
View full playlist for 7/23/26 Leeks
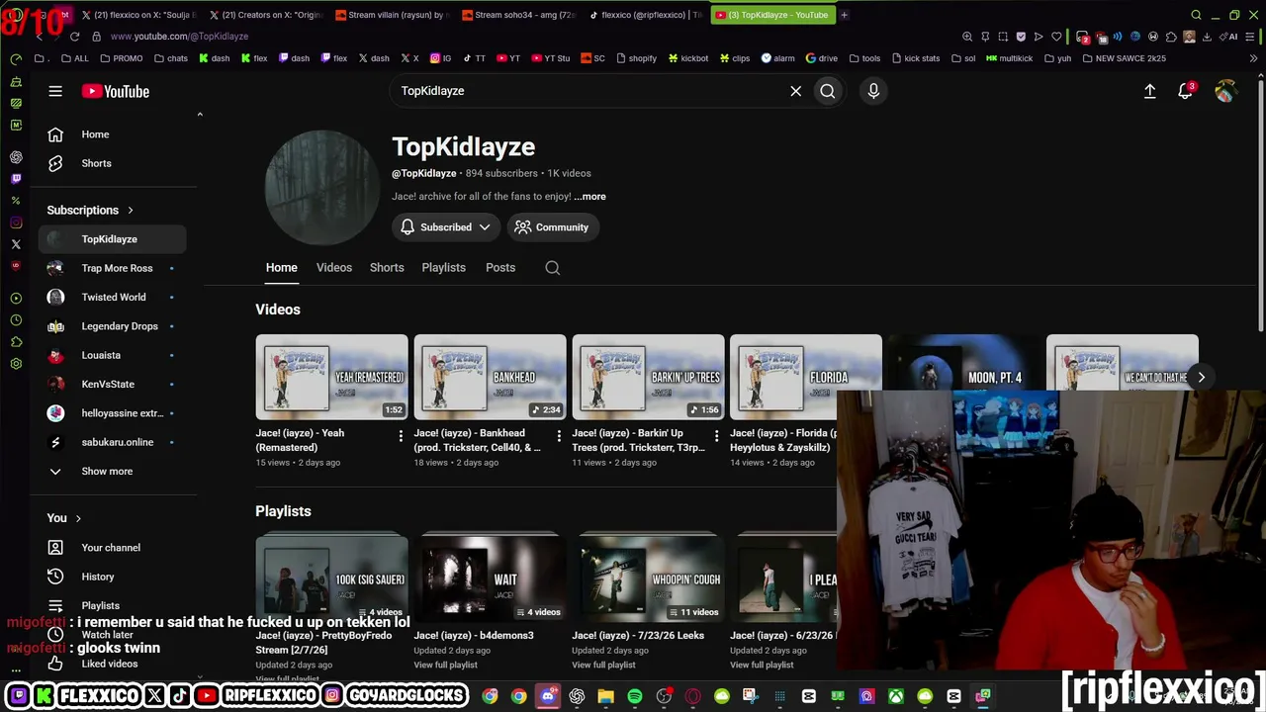(603, 665)
